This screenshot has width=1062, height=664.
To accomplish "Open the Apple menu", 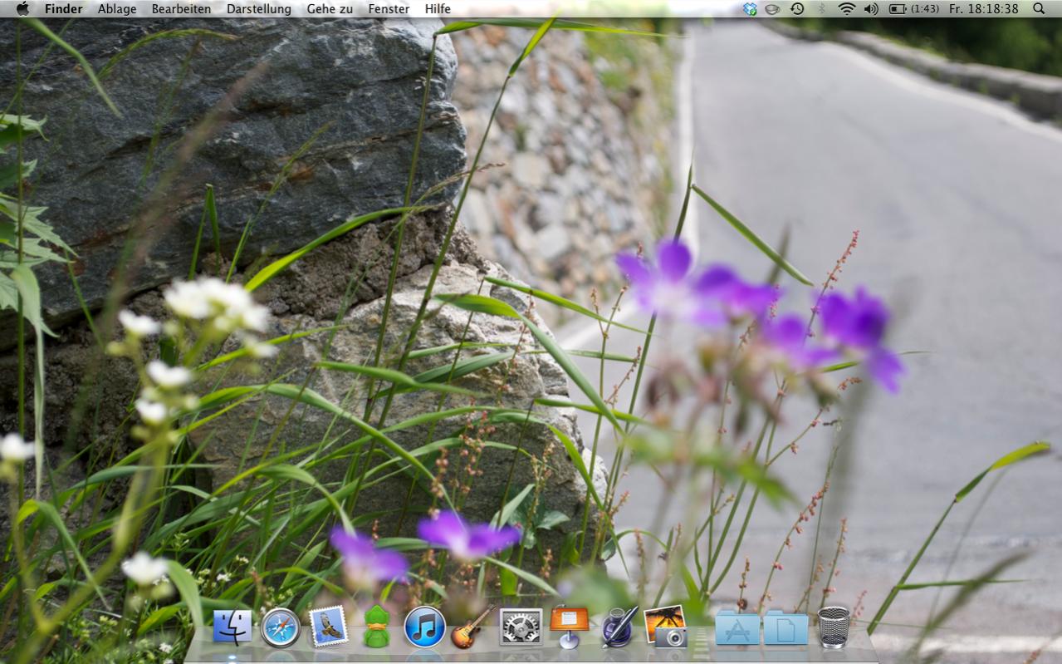I will tap(22, 8).
